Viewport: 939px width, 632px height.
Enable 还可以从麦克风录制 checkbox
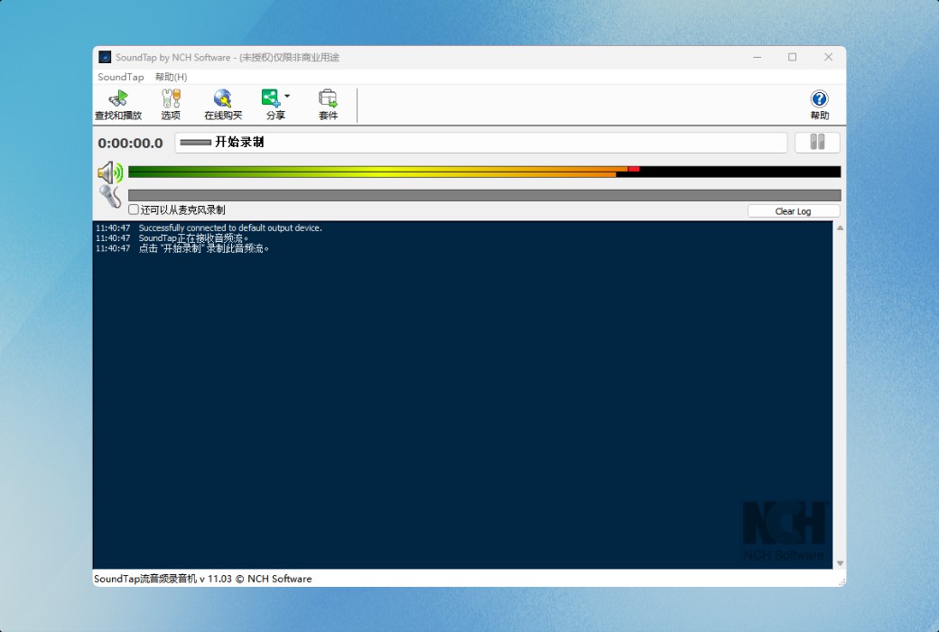pos(133,209)
